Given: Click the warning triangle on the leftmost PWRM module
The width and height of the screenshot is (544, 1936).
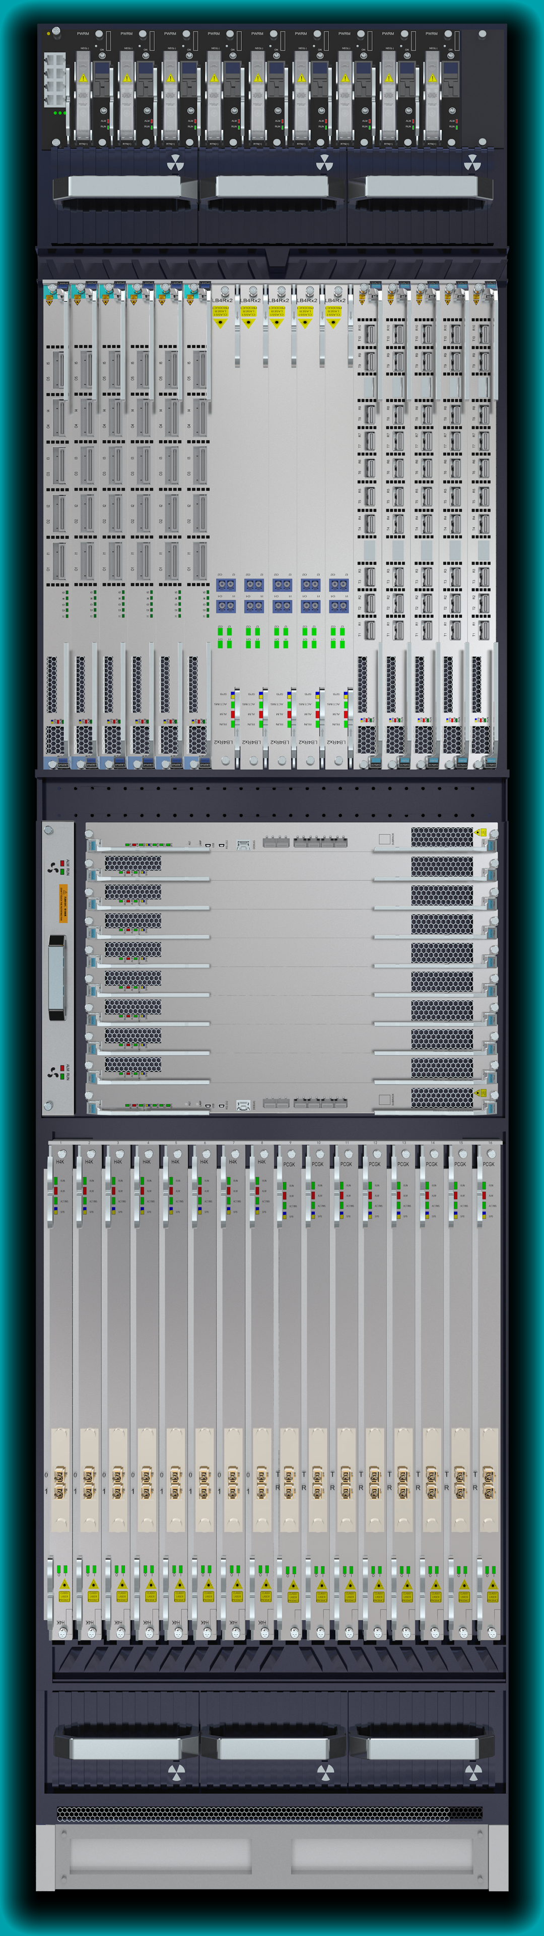Looking at the screenshot, I should pos(83,78).
